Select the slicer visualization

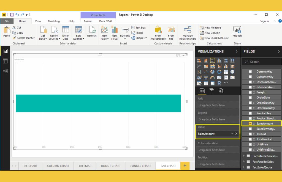click(x=199, y=83)
